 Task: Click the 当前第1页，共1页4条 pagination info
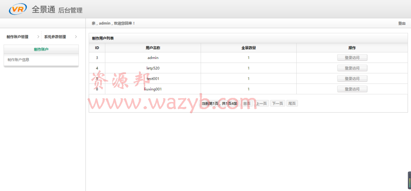point(219,103)
